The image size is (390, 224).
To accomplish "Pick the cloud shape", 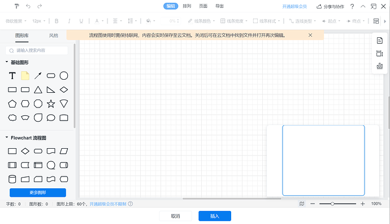I will tap(12, 118).
